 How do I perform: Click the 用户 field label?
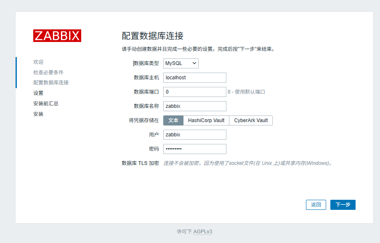[154, 135]
